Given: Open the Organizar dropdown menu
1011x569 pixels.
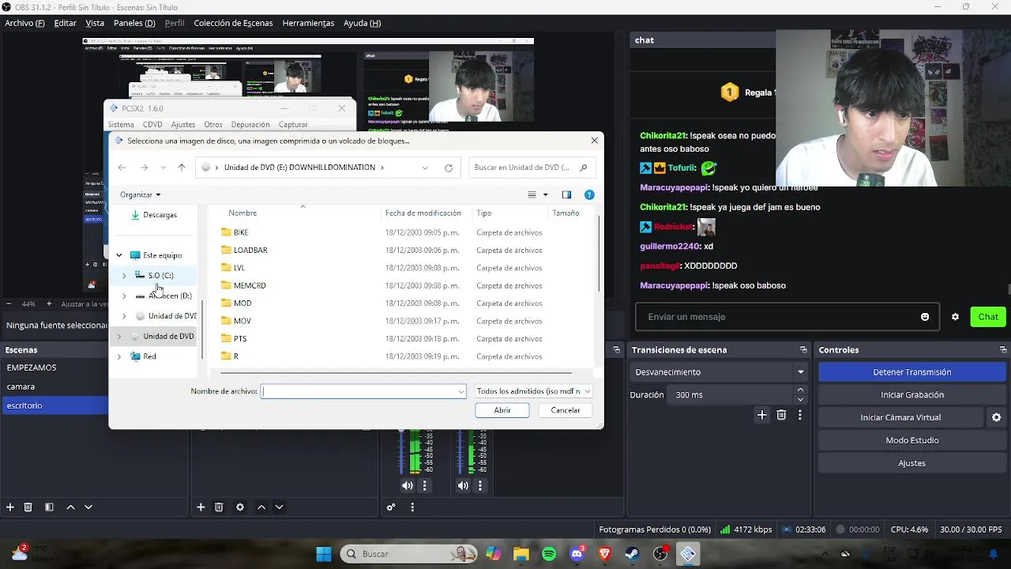Looking at the screenshot, I should click(x=140, y=194).
